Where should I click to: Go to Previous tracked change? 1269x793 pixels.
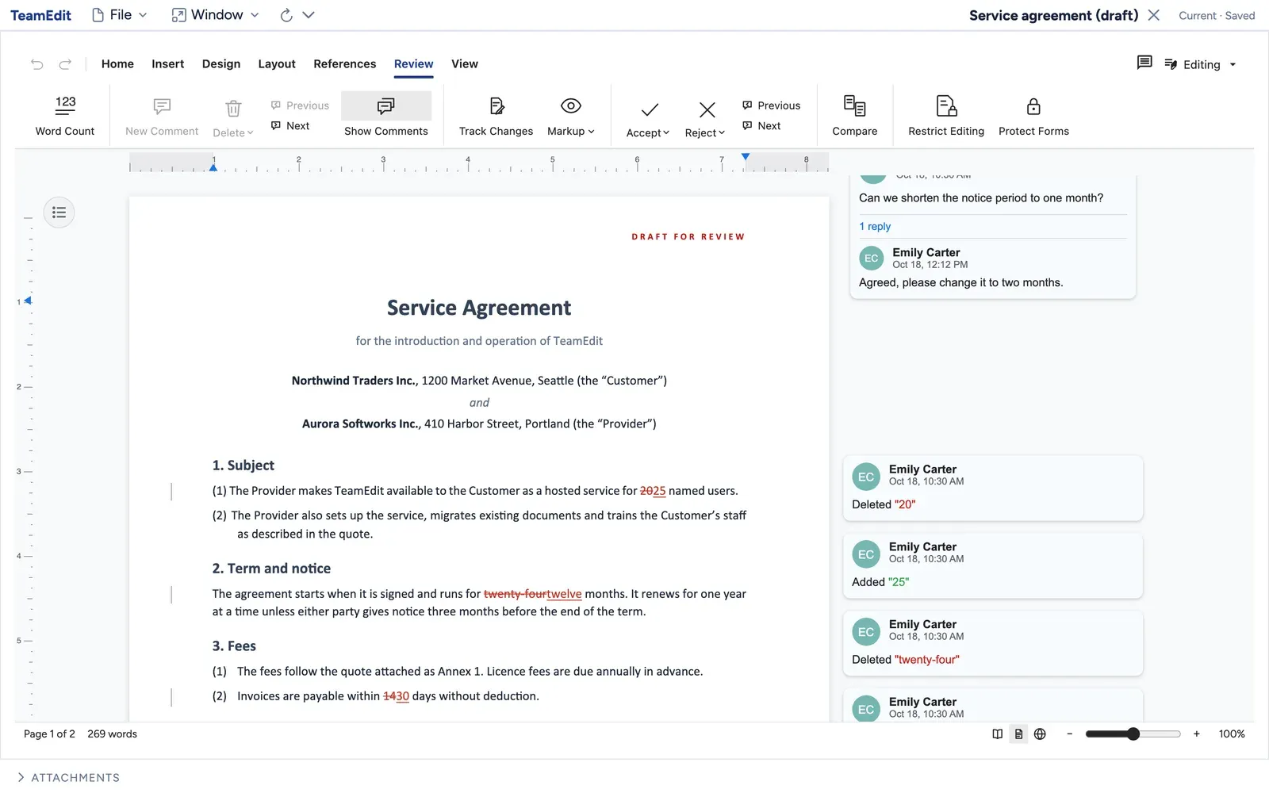tap(771, 105)
